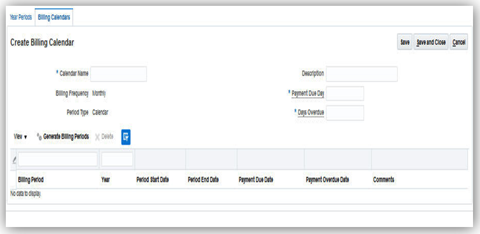Click the Delete X icon
Screen dimensions: 480x234
pyautogui.click(x=98, y=137)
